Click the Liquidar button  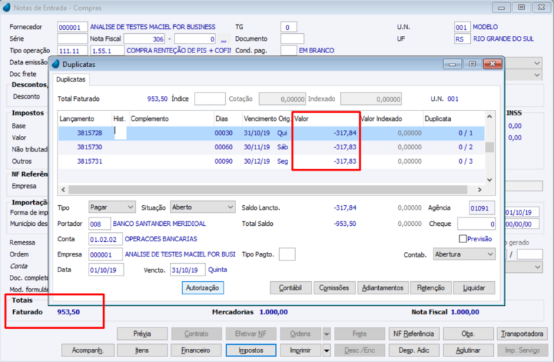tap(474, 288)
